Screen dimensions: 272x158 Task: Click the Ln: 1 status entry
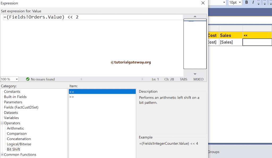click(x=155, y=79)
